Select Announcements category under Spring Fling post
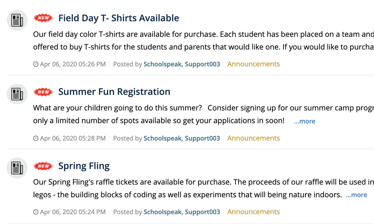374x224 pixels. click(x=253, y=212)
